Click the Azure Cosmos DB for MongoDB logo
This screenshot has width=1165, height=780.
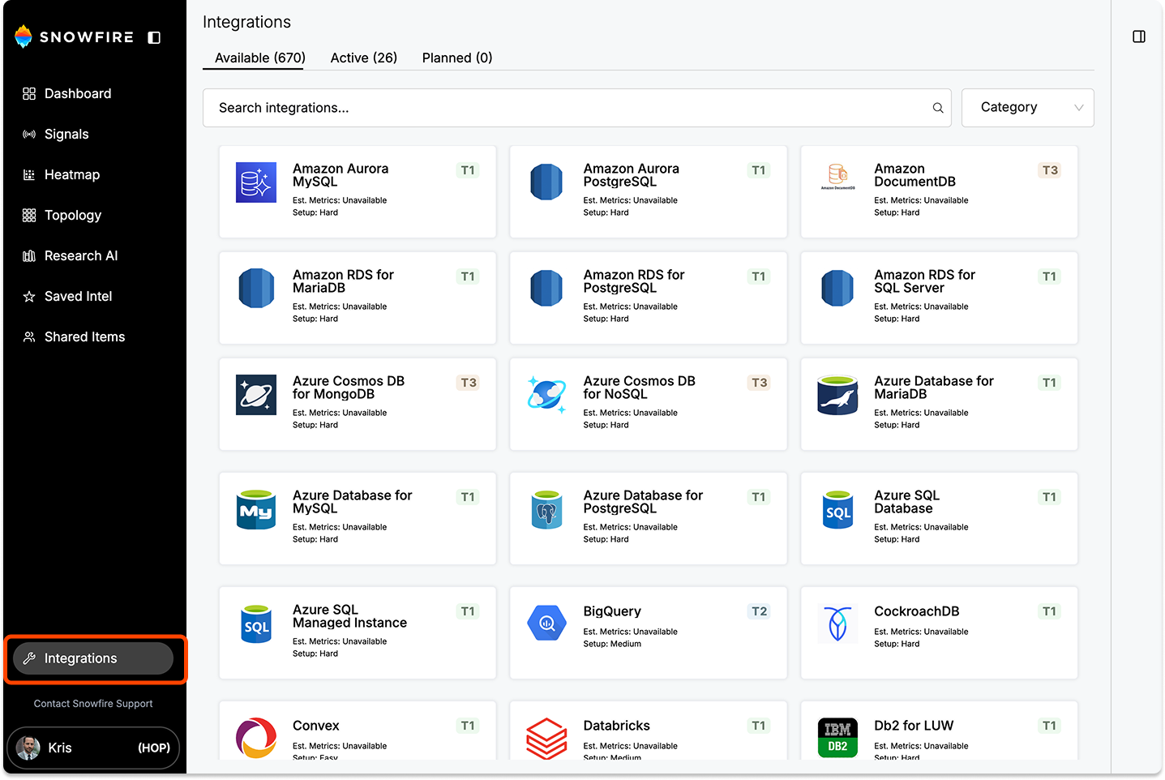[x=256, y=395]
